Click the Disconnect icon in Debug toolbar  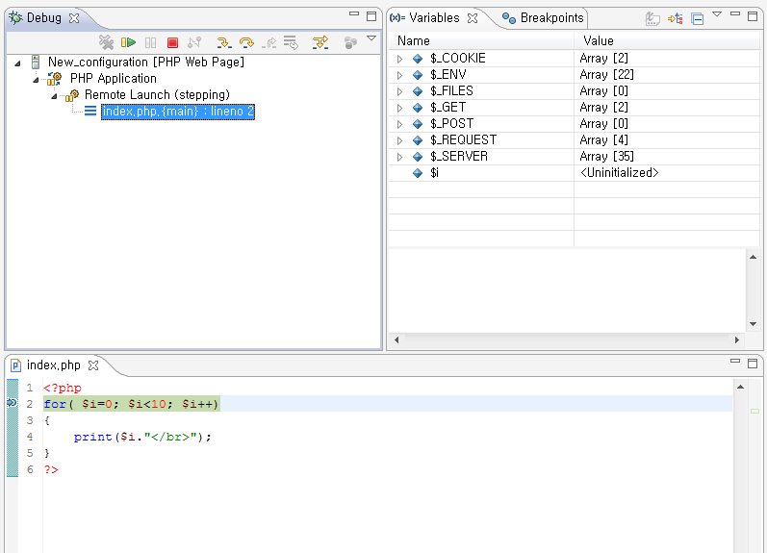[x=194, y=42]
